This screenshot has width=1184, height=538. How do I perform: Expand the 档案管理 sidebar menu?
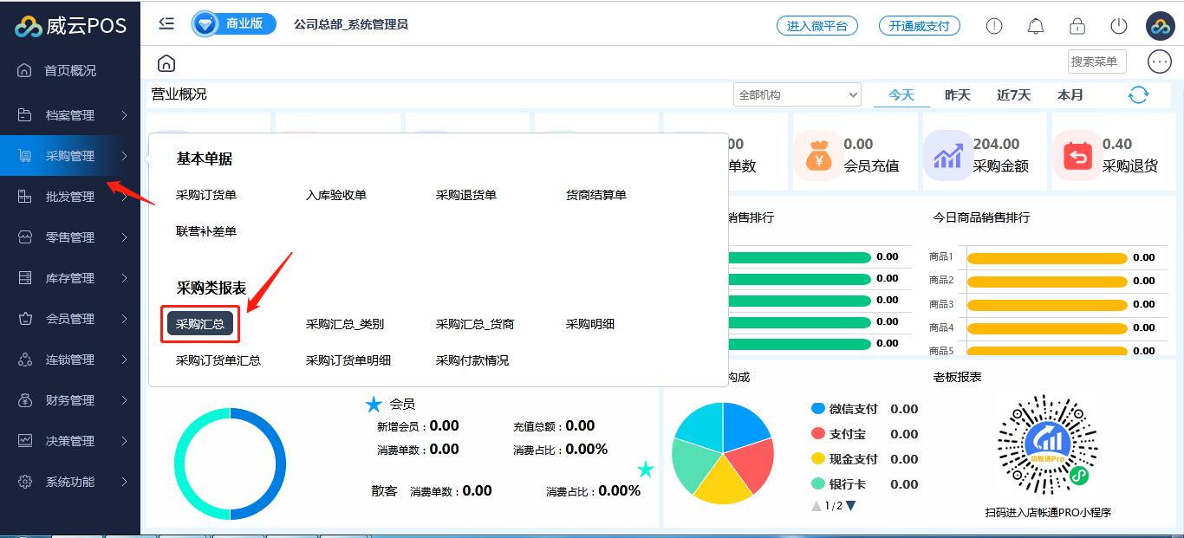click(71, 115)
